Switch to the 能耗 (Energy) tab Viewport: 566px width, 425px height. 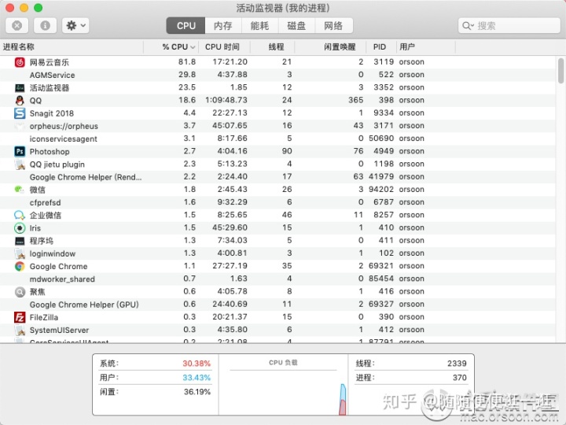[260, 26]
